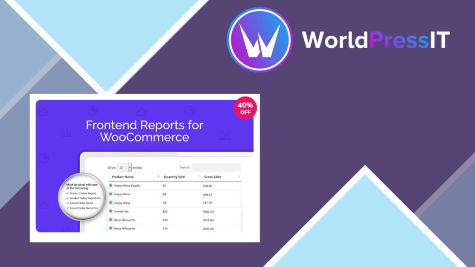Click the green icon beside Hoodie Set
Image resolution: width=475 pixels, height=267 pixels.
coord(111,211)
